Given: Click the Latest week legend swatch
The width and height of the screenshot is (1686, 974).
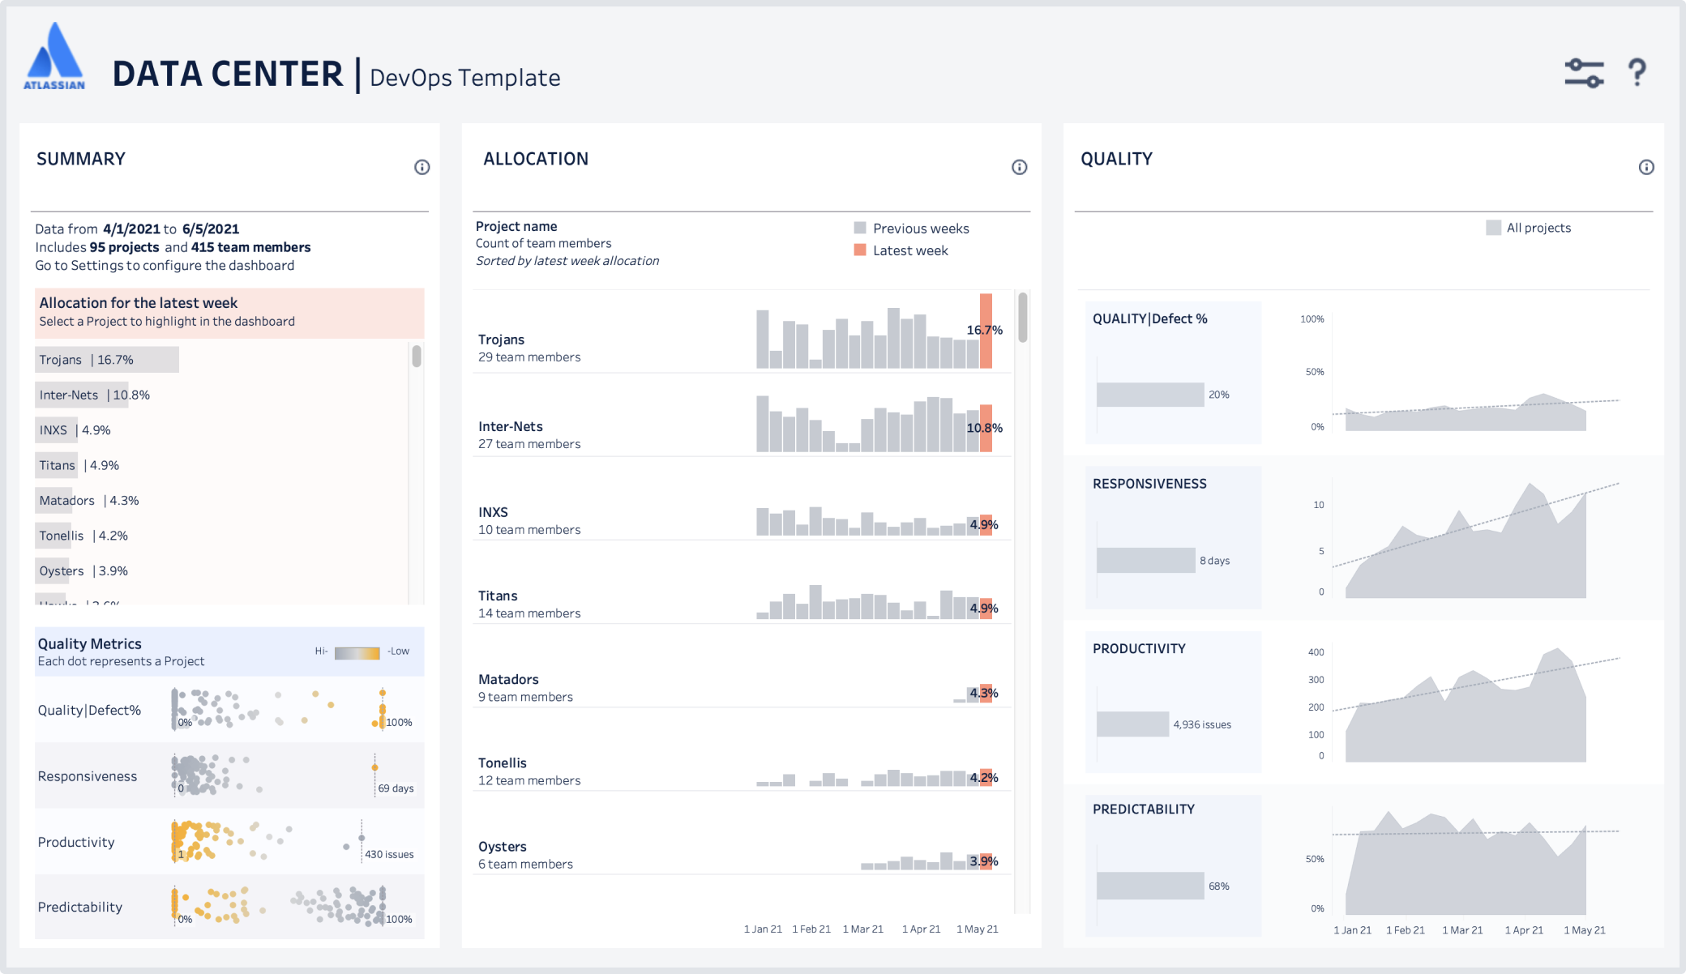Looking at the screenshot, I should click(859, 250).
